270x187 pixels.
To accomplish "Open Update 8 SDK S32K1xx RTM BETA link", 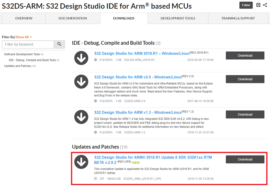I will point(153,160).
